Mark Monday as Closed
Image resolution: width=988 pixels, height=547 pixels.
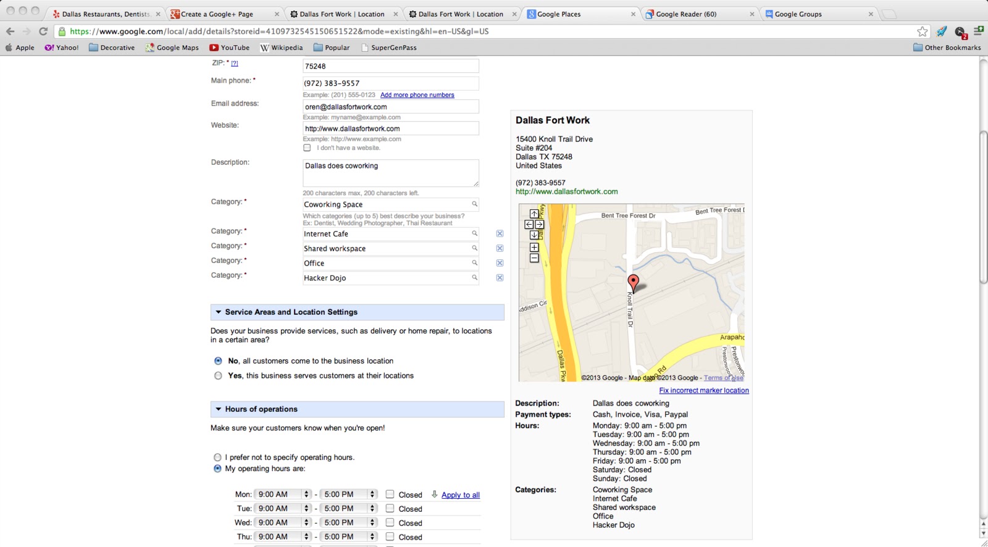tap(390, 495)
